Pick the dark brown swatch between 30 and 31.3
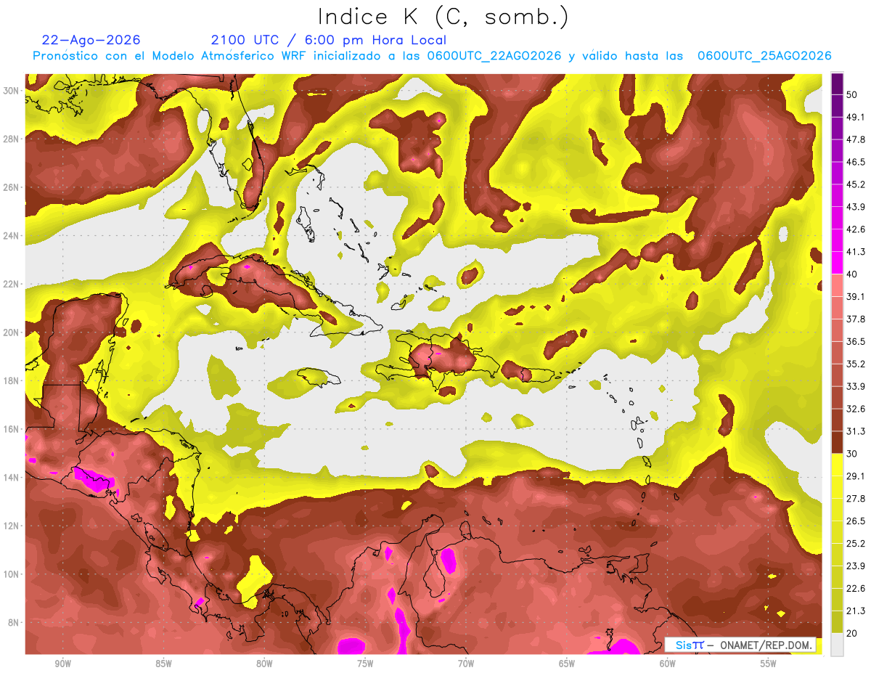The height and width of the screenshot is (673, 871). coord(837,442)
